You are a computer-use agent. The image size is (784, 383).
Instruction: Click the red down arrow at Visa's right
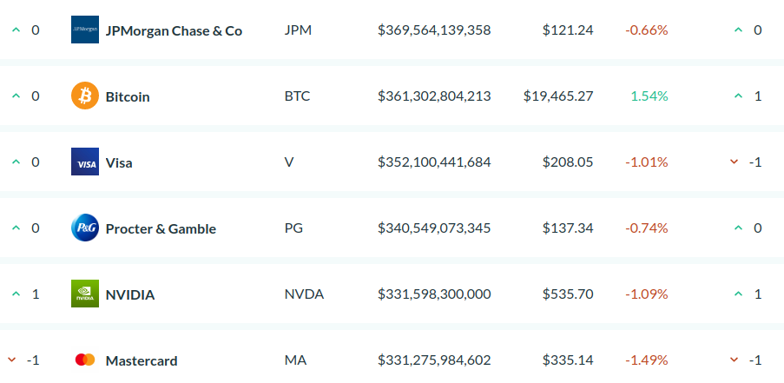[735, 162]
